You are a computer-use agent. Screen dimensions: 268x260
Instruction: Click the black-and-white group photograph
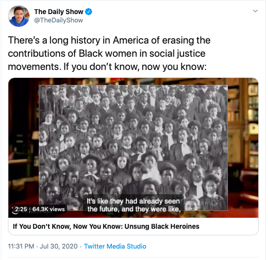pyautogui.click(x=133, y=148)
